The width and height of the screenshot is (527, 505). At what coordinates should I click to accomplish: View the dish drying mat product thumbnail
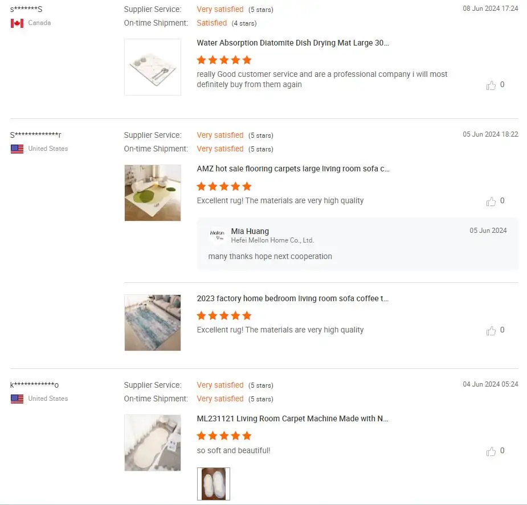pyautogui.click(x=153, y=67)
